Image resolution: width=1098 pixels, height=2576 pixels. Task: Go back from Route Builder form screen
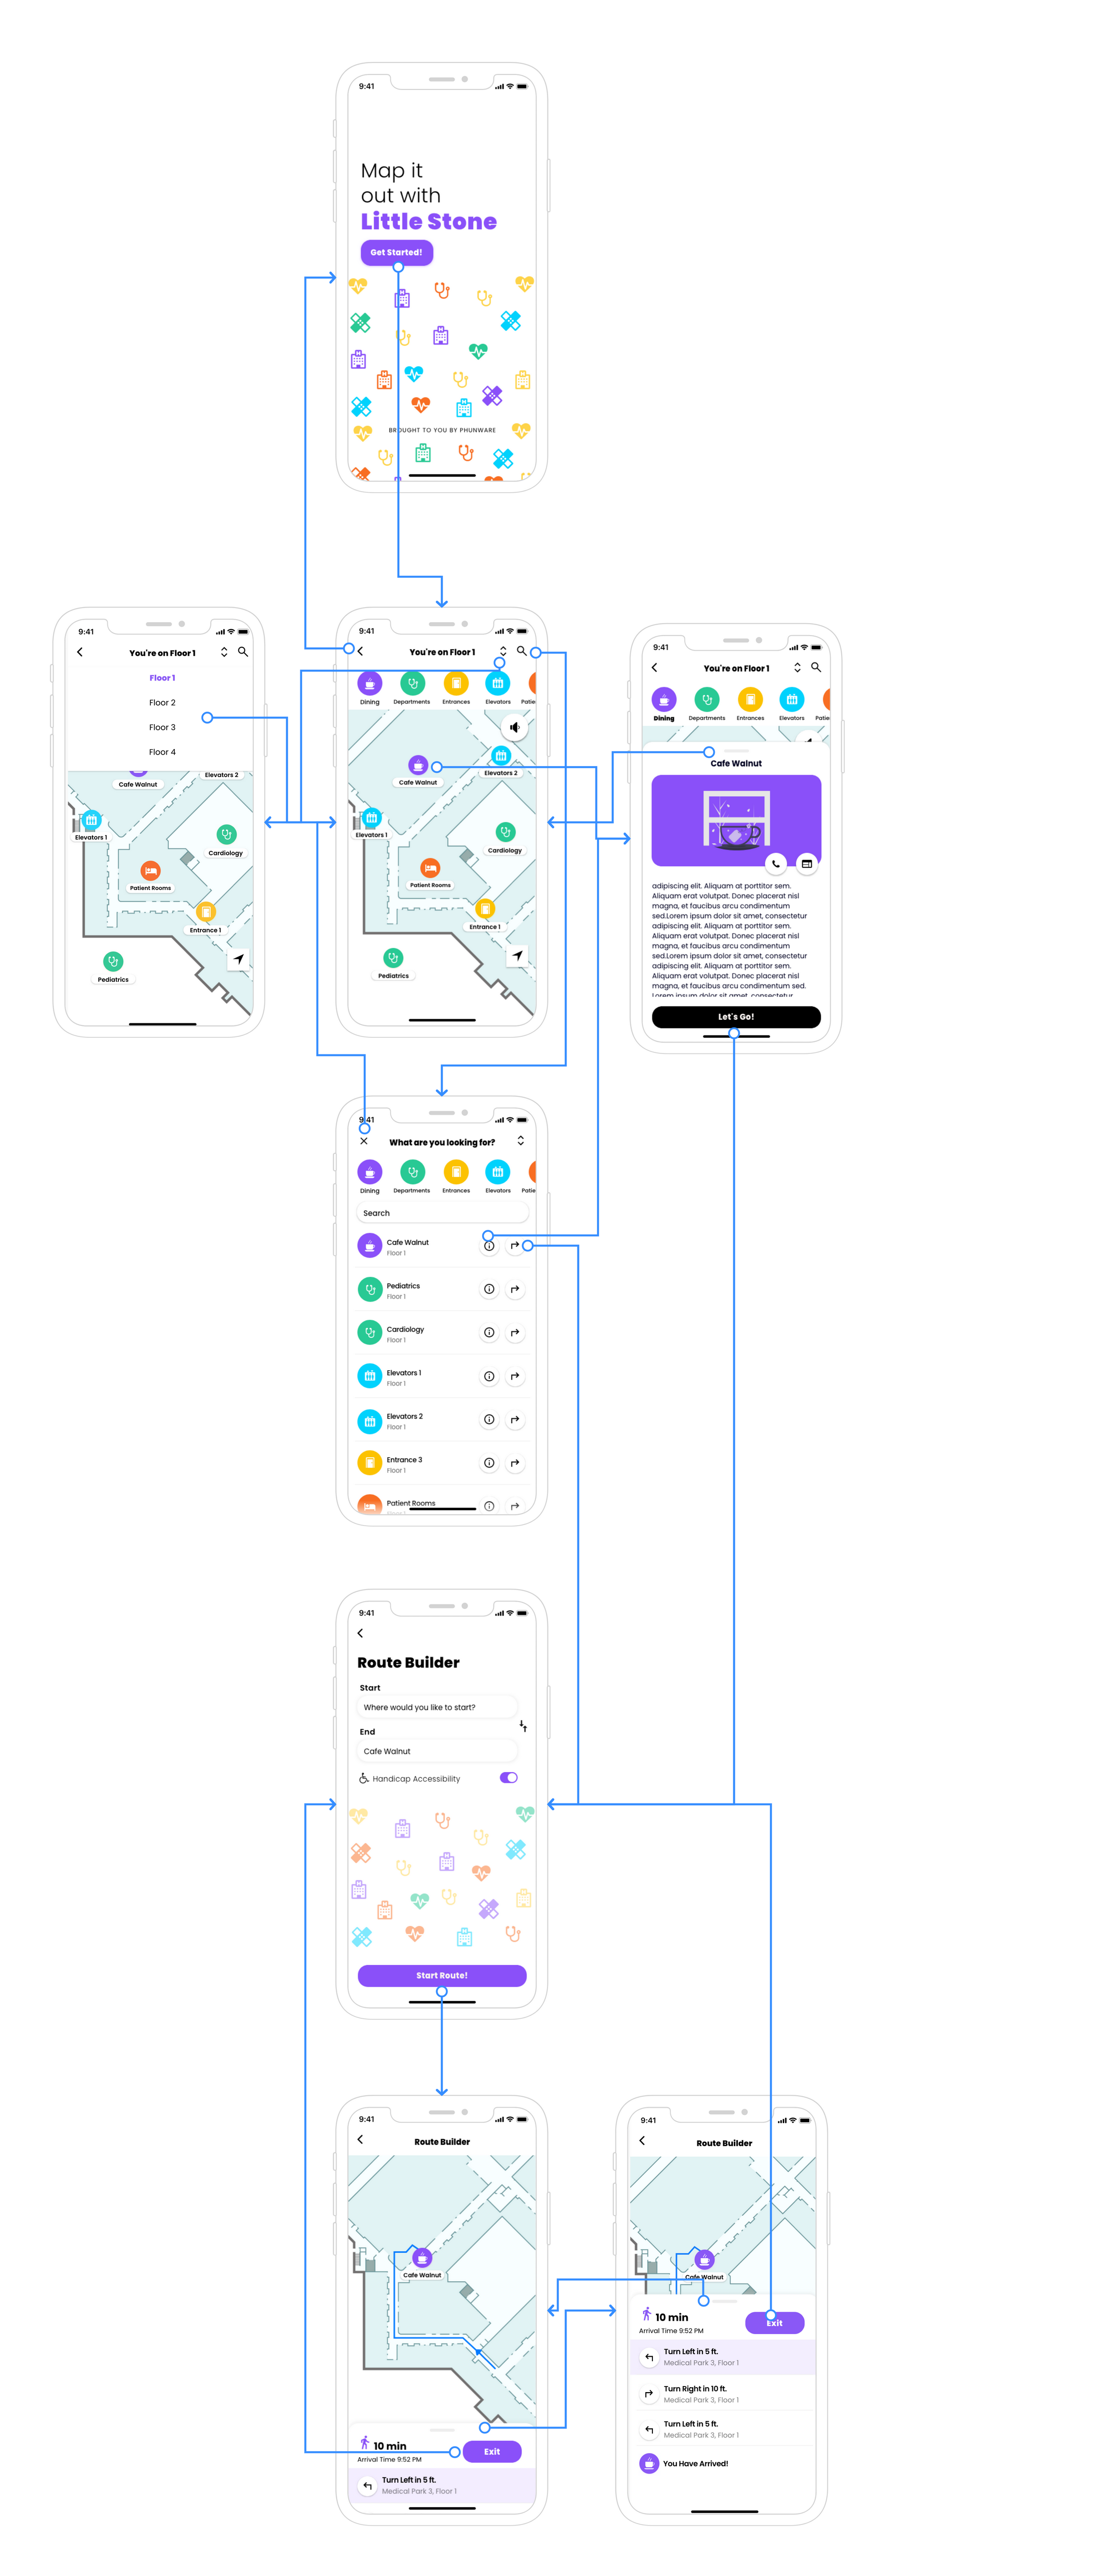tap(361, 1632)
